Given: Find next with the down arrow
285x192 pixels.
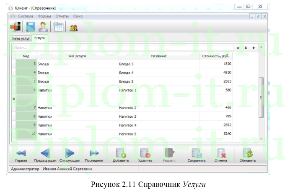Looking at the screenshot, I should click(246, 48).
